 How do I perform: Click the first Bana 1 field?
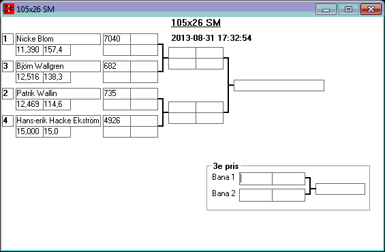(x=256, y=178)
